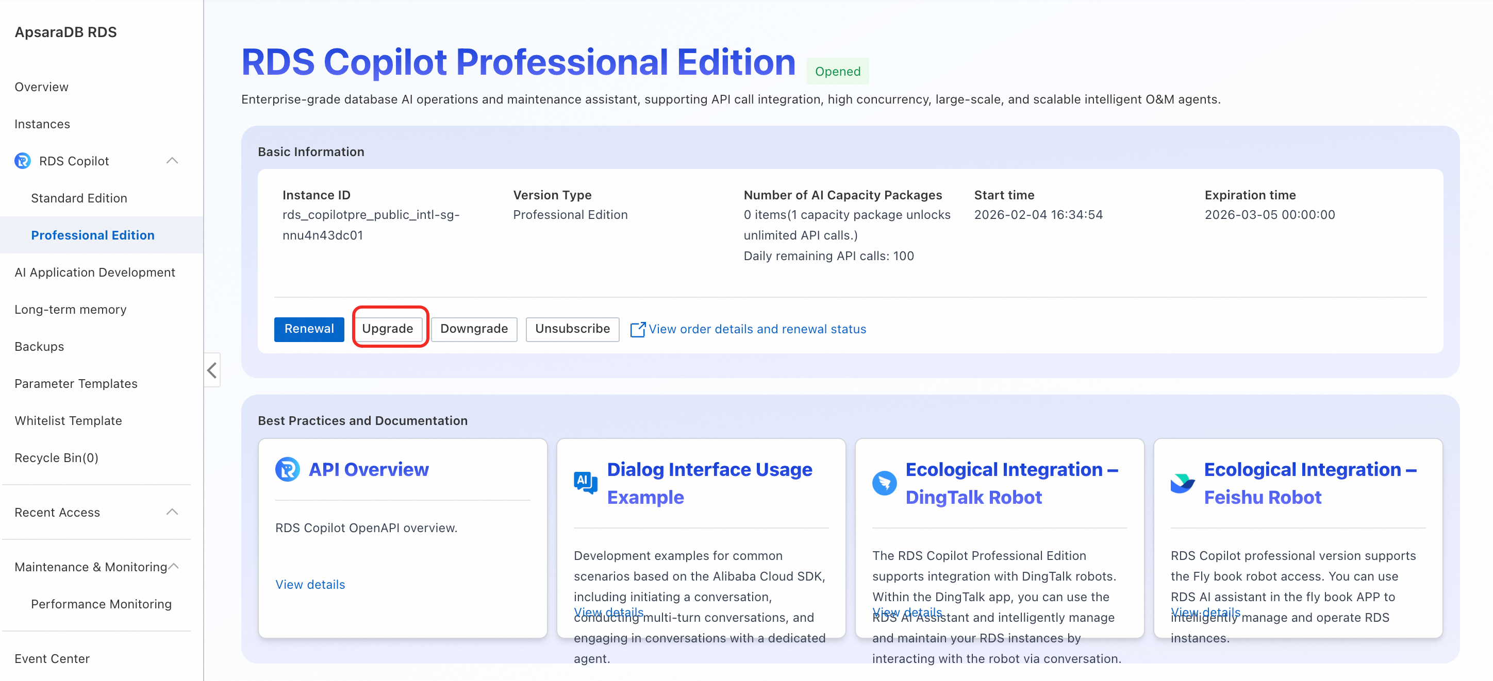
Task: Click the Downgrade button
Action: pyautogui.click(x=473, y=328)
